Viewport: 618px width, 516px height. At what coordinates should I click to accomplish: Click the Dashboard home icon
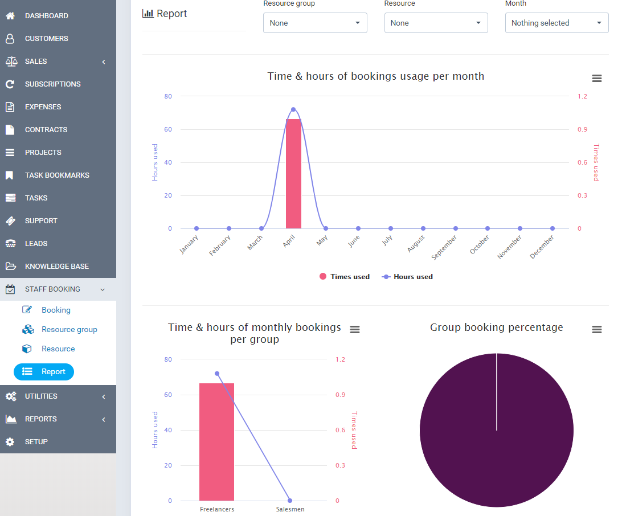point(10,16)
